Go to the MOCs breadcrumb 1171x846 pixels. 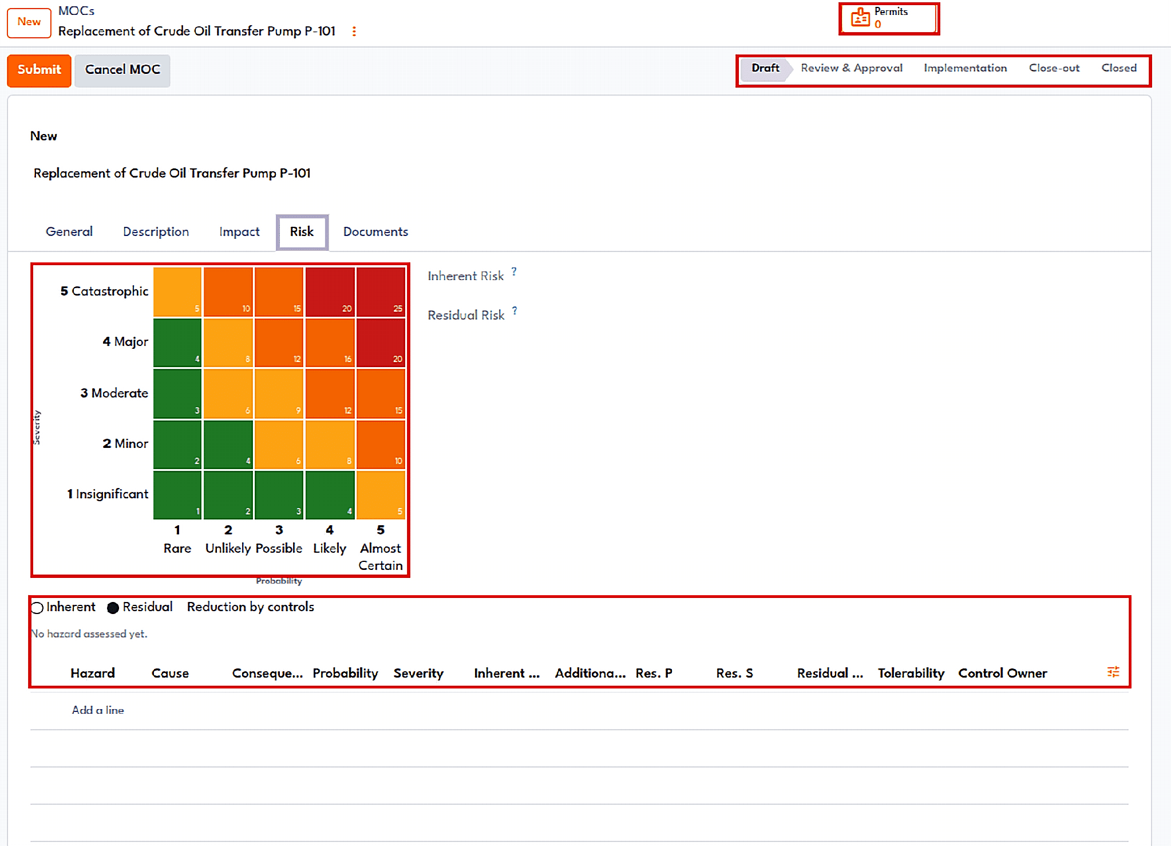76,11
